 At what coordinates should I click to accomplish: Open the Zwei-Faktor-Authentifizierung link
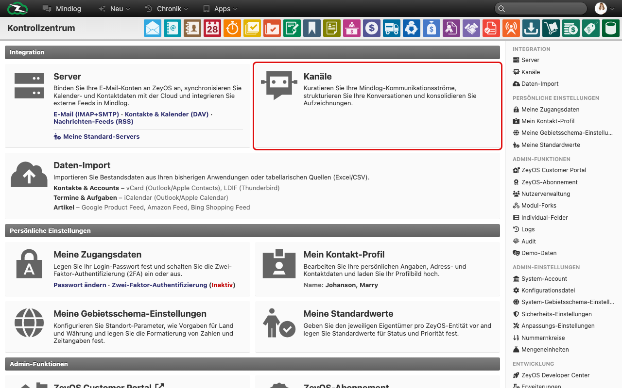coord(159,285)
